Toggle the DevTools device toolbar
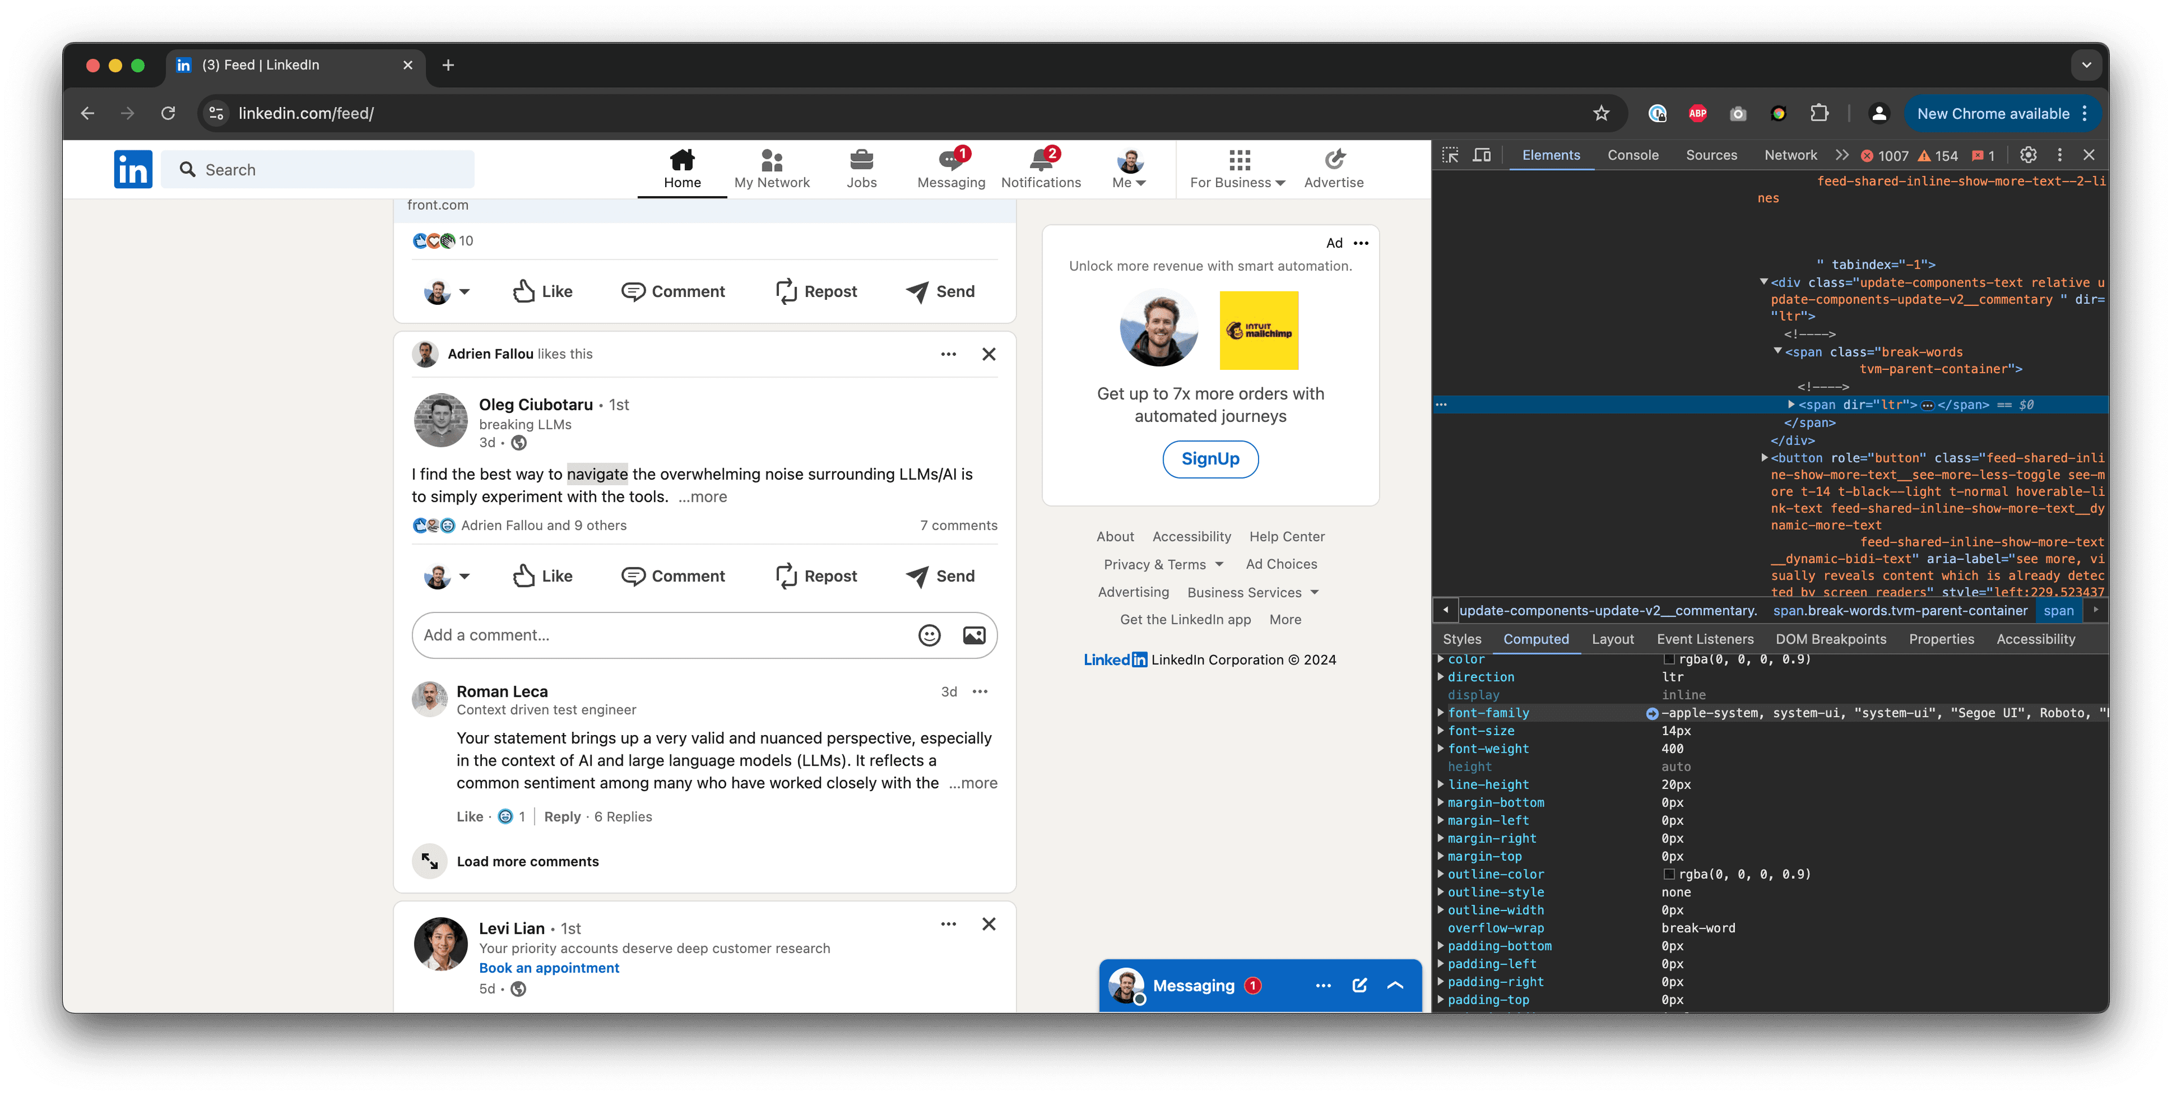This screenshot has height=1096, width=2172. pos(1481,155)
